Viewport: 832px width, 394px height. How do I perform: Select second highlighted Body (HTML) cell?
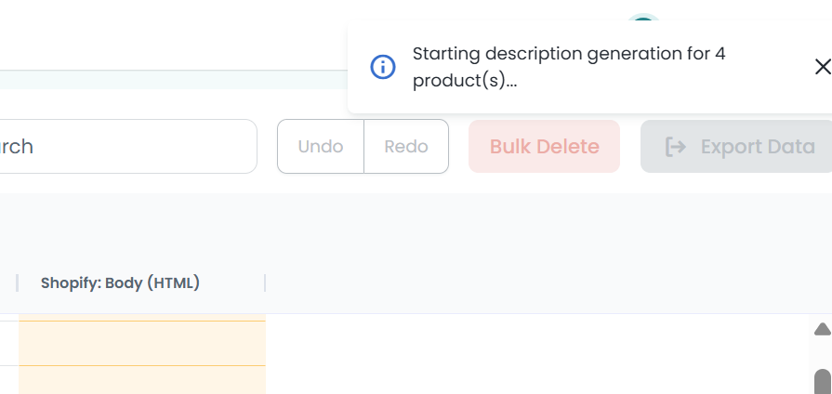[x=142, y=380]
